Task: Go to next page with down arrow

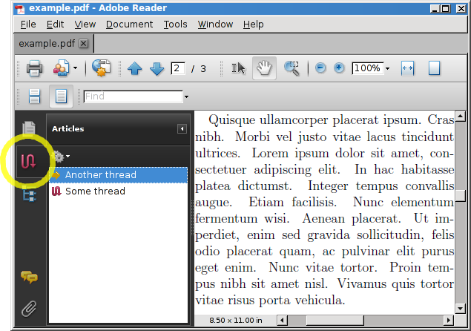Action: click(x=157, y=69)
